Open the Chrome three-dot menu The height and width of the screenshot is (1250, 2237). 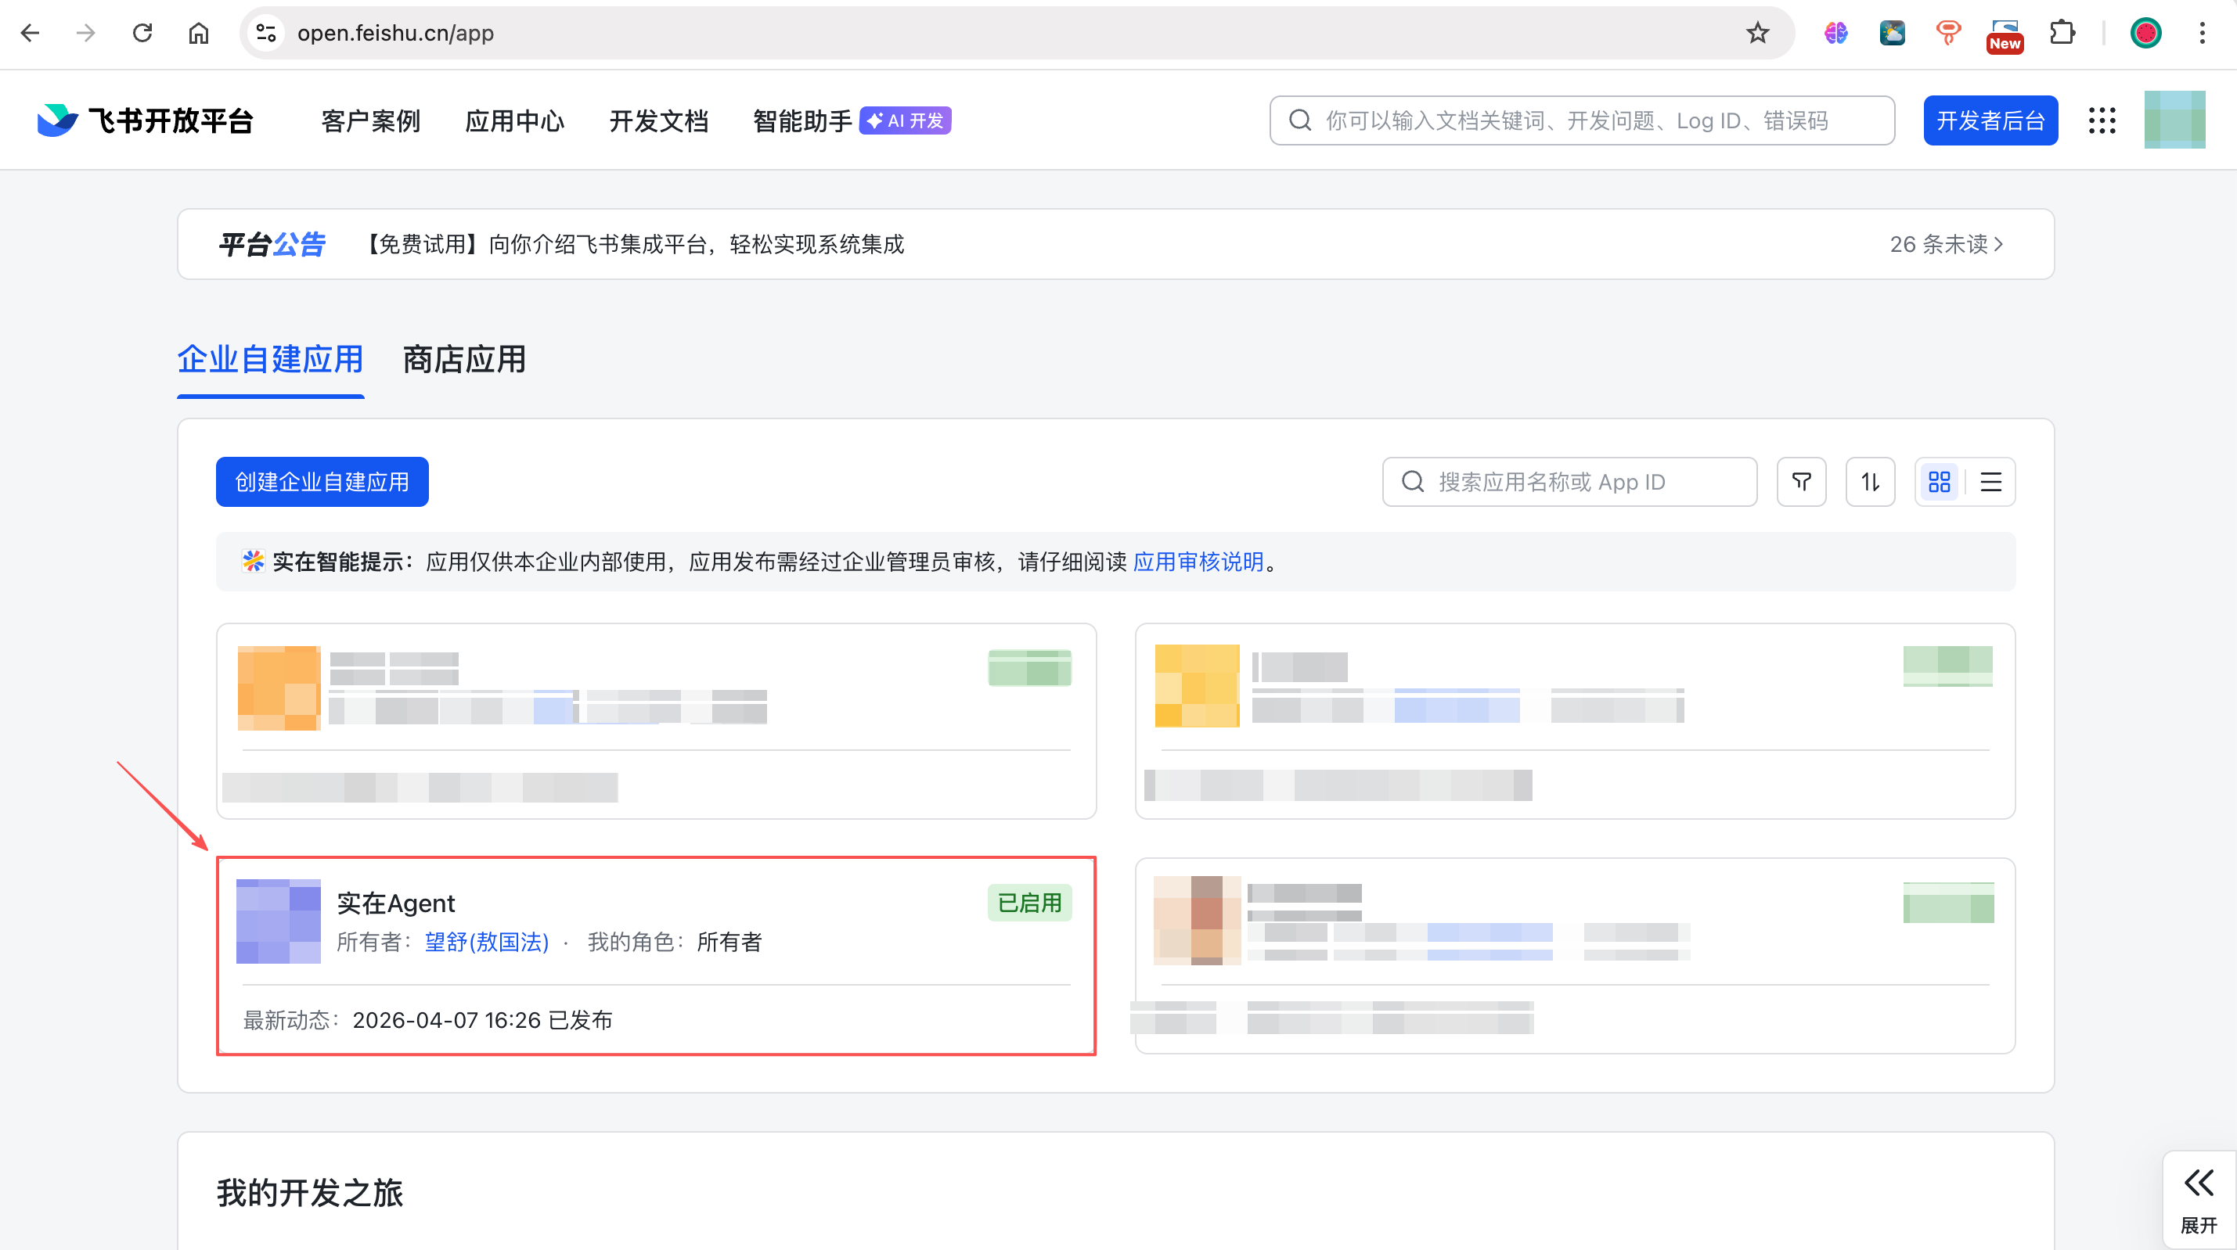tap(2203, 33)
